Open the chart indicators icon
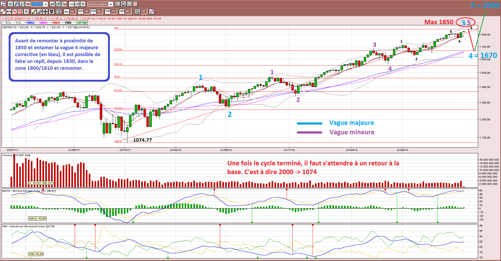 pos(118,4)
